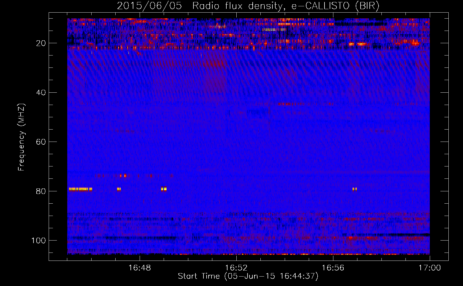Click the x-axis label "Start Time (05-Jun-15 16:44:37)"

[x=248, y=276]
